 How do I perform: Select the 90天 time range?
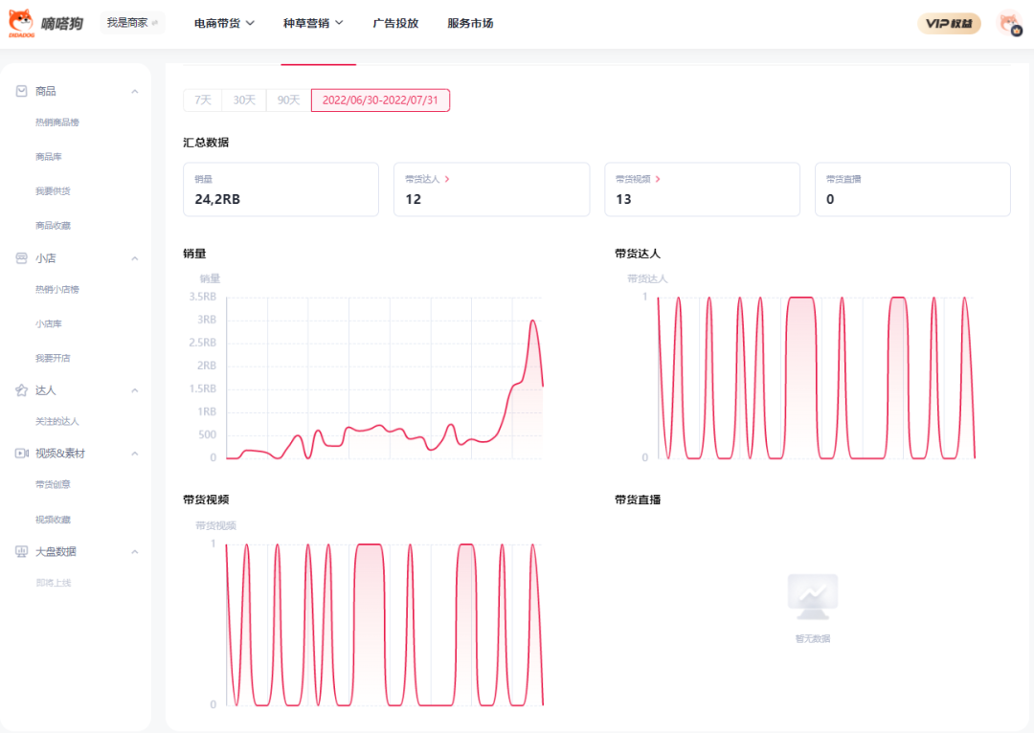[x=289, y=100]
